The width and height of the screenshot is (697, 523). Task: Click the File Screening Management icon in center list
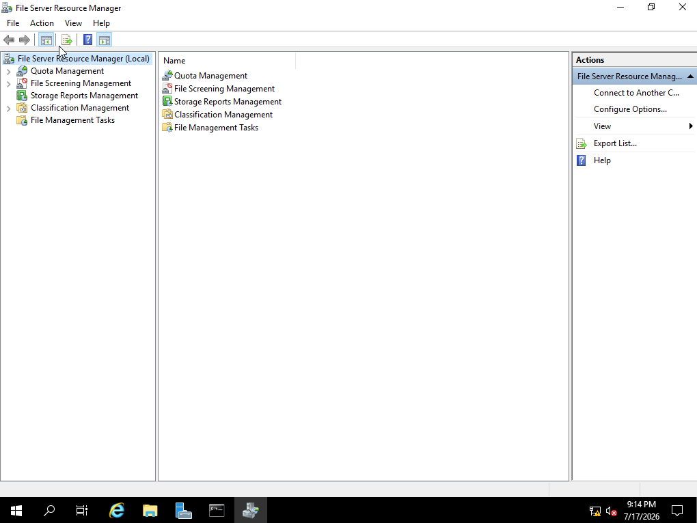coord(167,88)
